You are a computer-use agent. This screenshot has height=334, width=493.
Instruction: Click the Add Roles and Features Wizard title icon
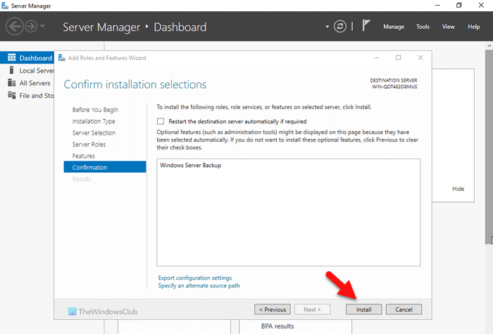pyautogui.click(x=62, y=58)
